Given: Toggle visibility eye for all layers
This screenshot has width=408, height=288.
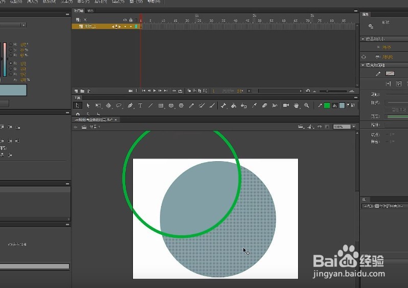Looking at the screenshot, I should 125,20.
